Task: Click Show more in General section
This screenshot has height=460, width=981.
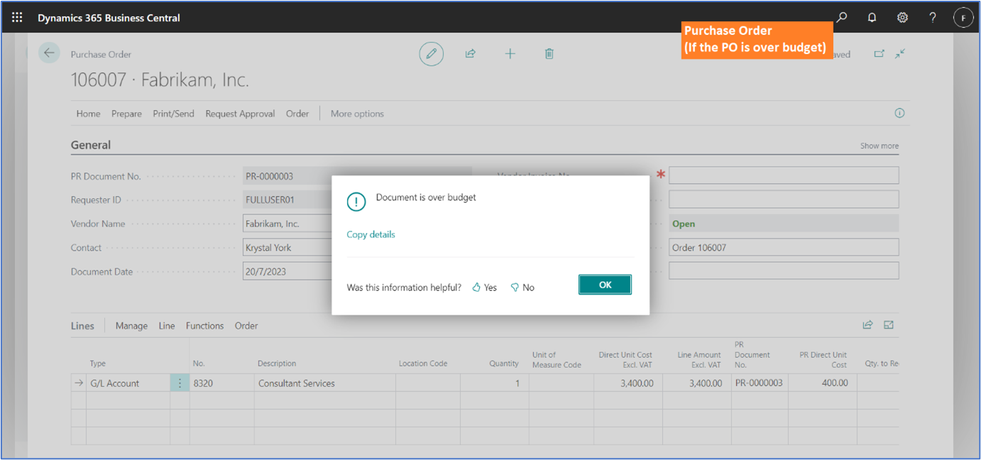Action: coord(879,146)
